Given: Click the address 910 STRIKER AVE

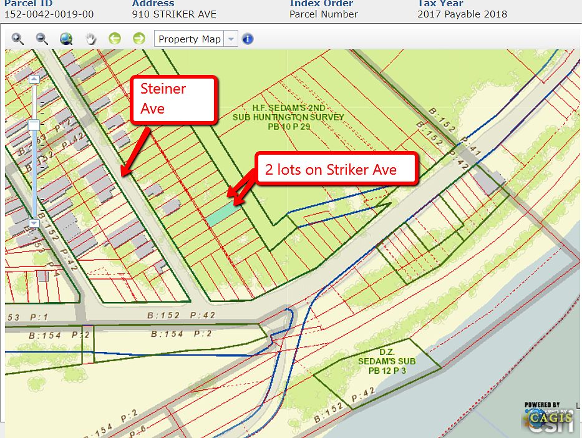Looking at the screenshot, I should (174, 14).
